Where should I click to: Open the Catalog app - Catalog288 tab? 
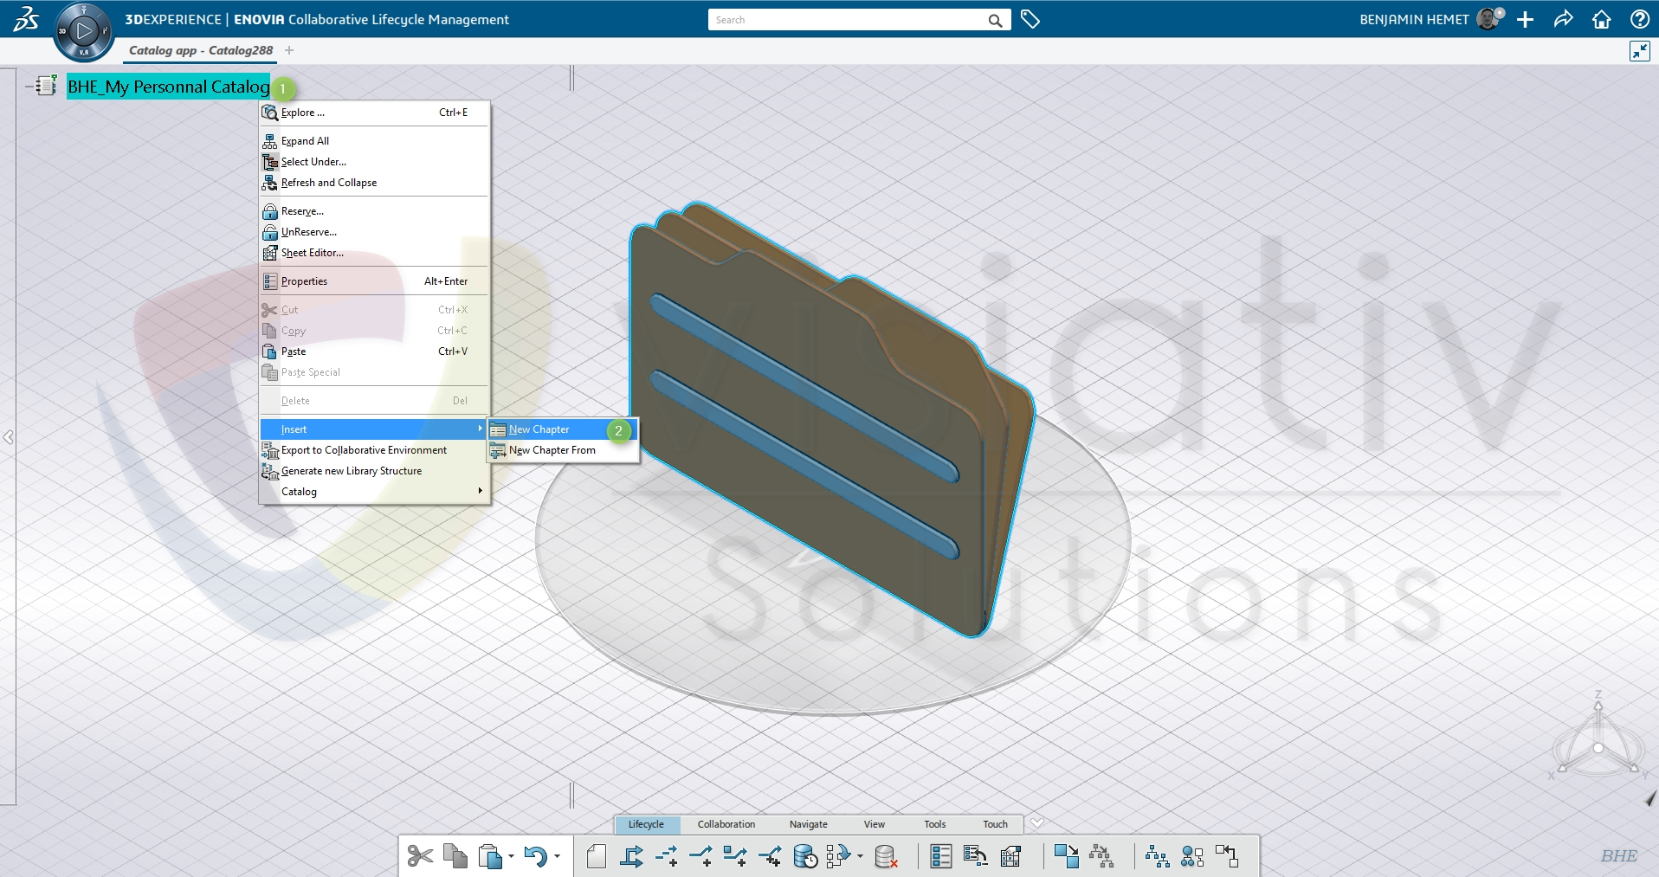(x=201, y=50)
